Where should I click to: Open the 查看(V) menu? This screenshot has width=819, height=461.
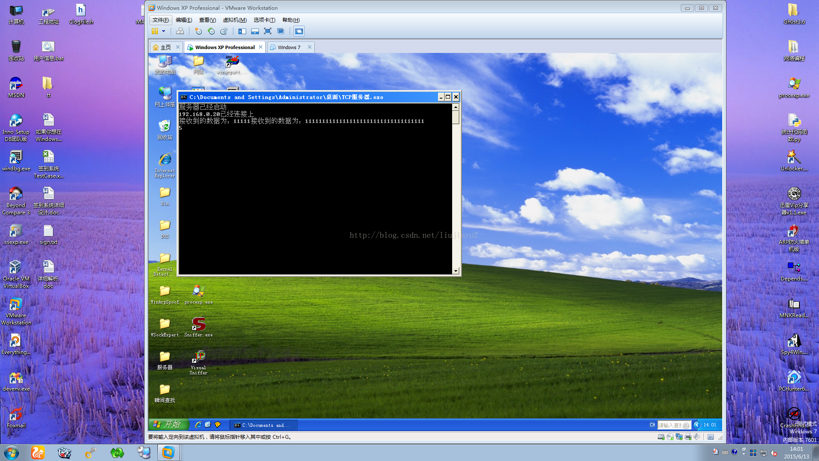[x=207, y=20]
